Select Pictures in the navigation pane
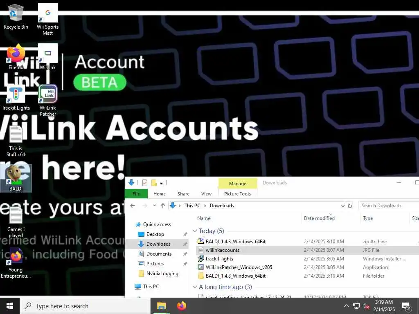This screenshot has width=419, height=314. tap(155, 264)
